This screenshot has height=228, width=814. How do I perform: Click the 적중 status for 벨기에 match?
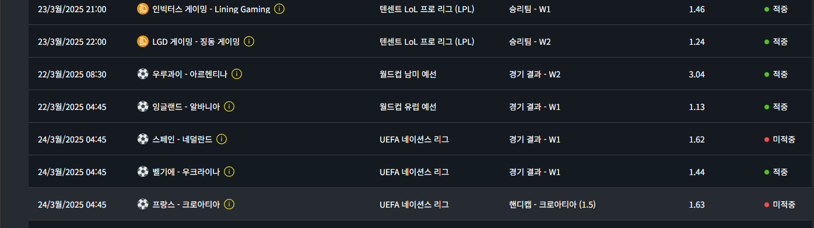[x=776, y=172]
